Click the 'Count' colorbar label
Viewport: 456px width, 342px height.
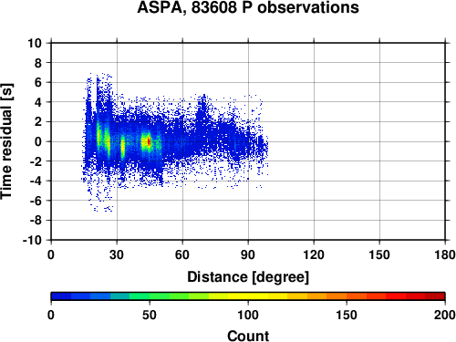[x=248, y=336]
